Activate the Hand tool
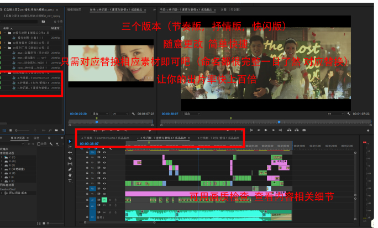 click(70, 175)
